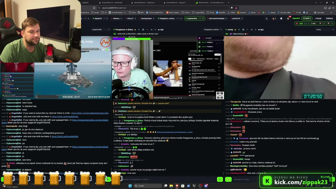Open the novby channel dropdown
Screen dimensions: 336x189
pos(324,30)
